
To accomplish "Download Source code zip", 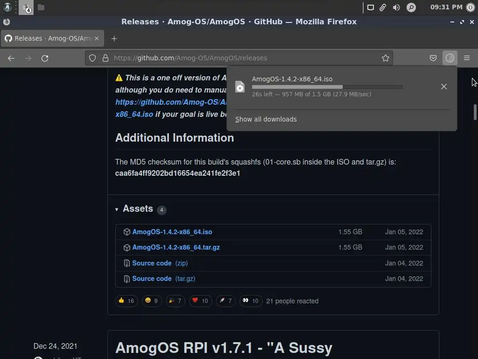I will coord(160,263).
